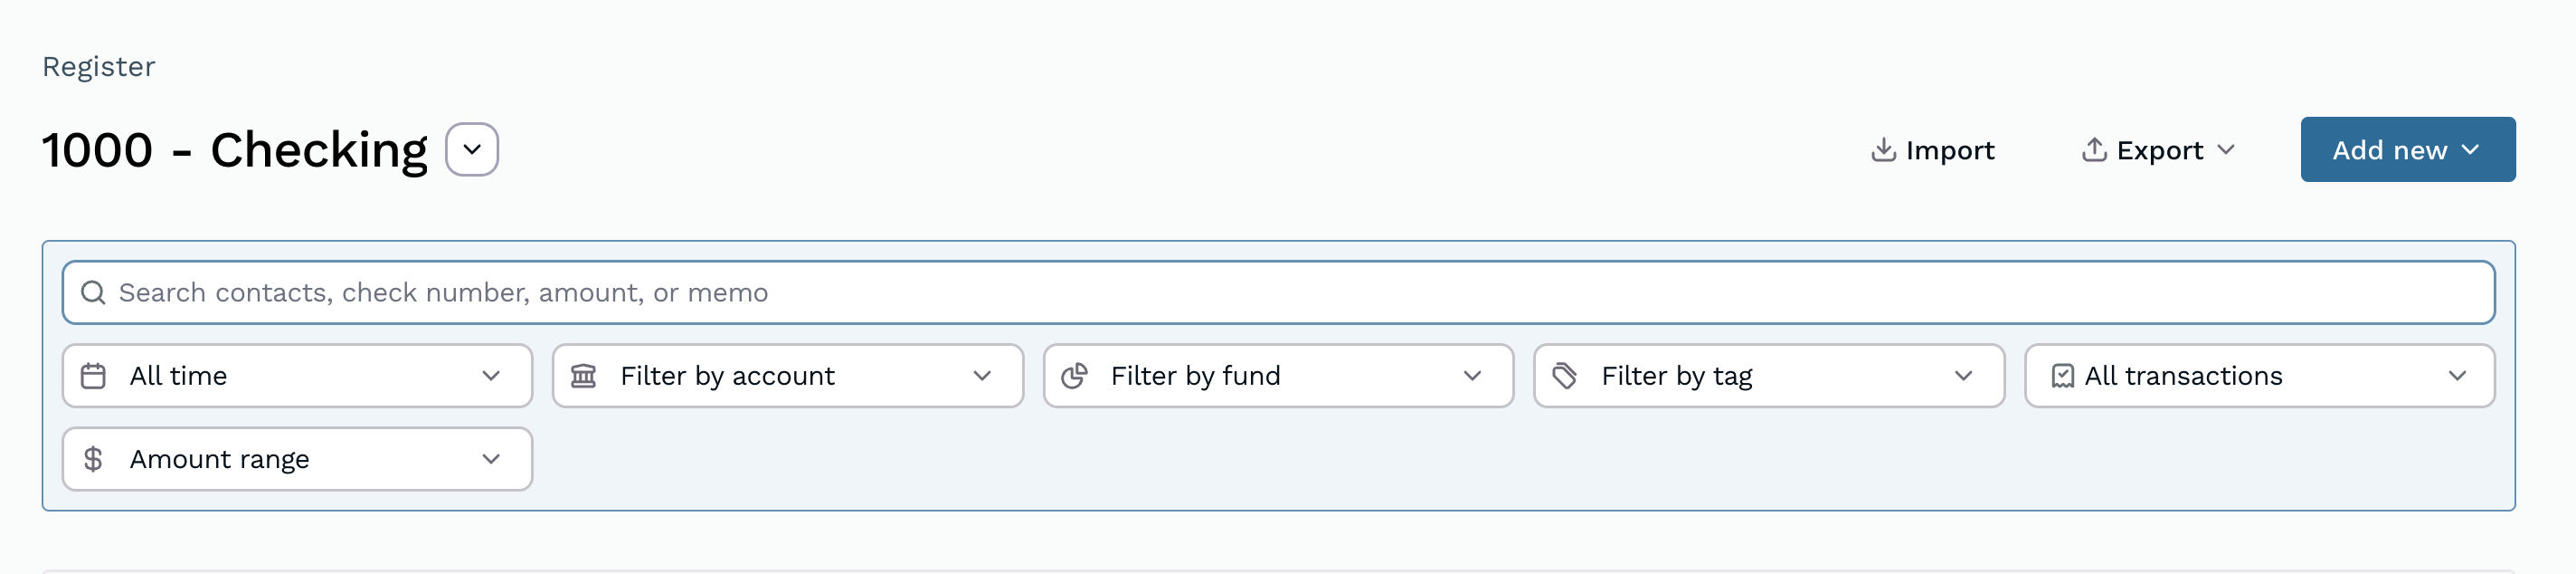Open the Export options dropdown
This screenshot has height=574, width=2576.
[x=2227, y=150]
